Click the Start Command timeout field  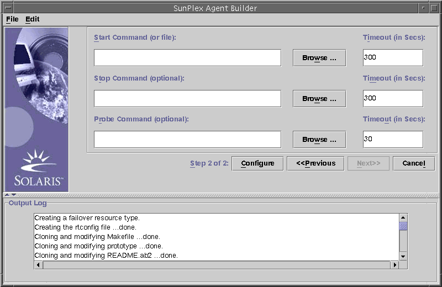[393, 58]
